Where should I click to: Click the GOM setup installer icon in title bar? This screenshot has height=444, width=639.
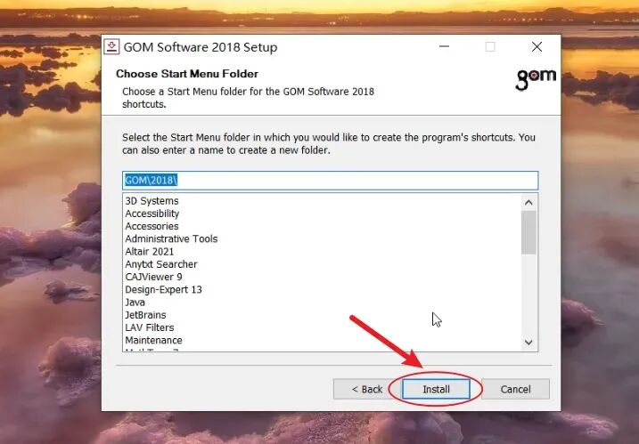[x=111, y=47]
